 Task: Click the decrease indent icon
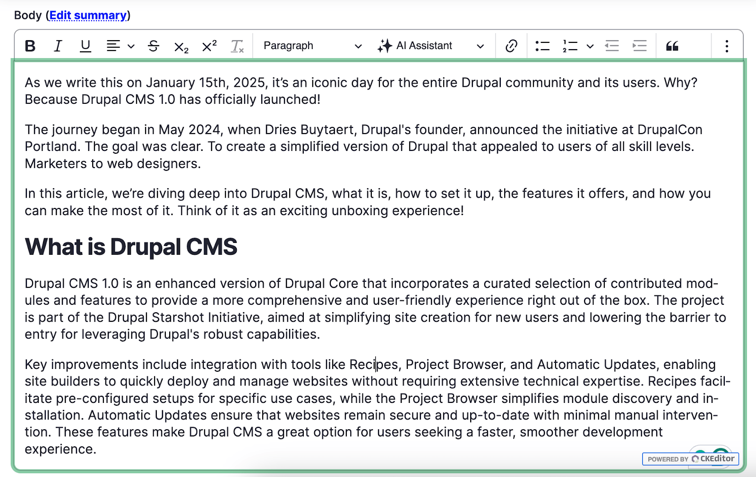(x=612, y=46)
